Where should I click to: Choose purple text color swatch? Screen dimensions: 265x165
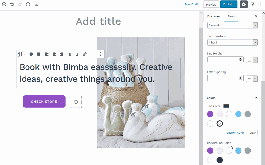coord(210,114)
